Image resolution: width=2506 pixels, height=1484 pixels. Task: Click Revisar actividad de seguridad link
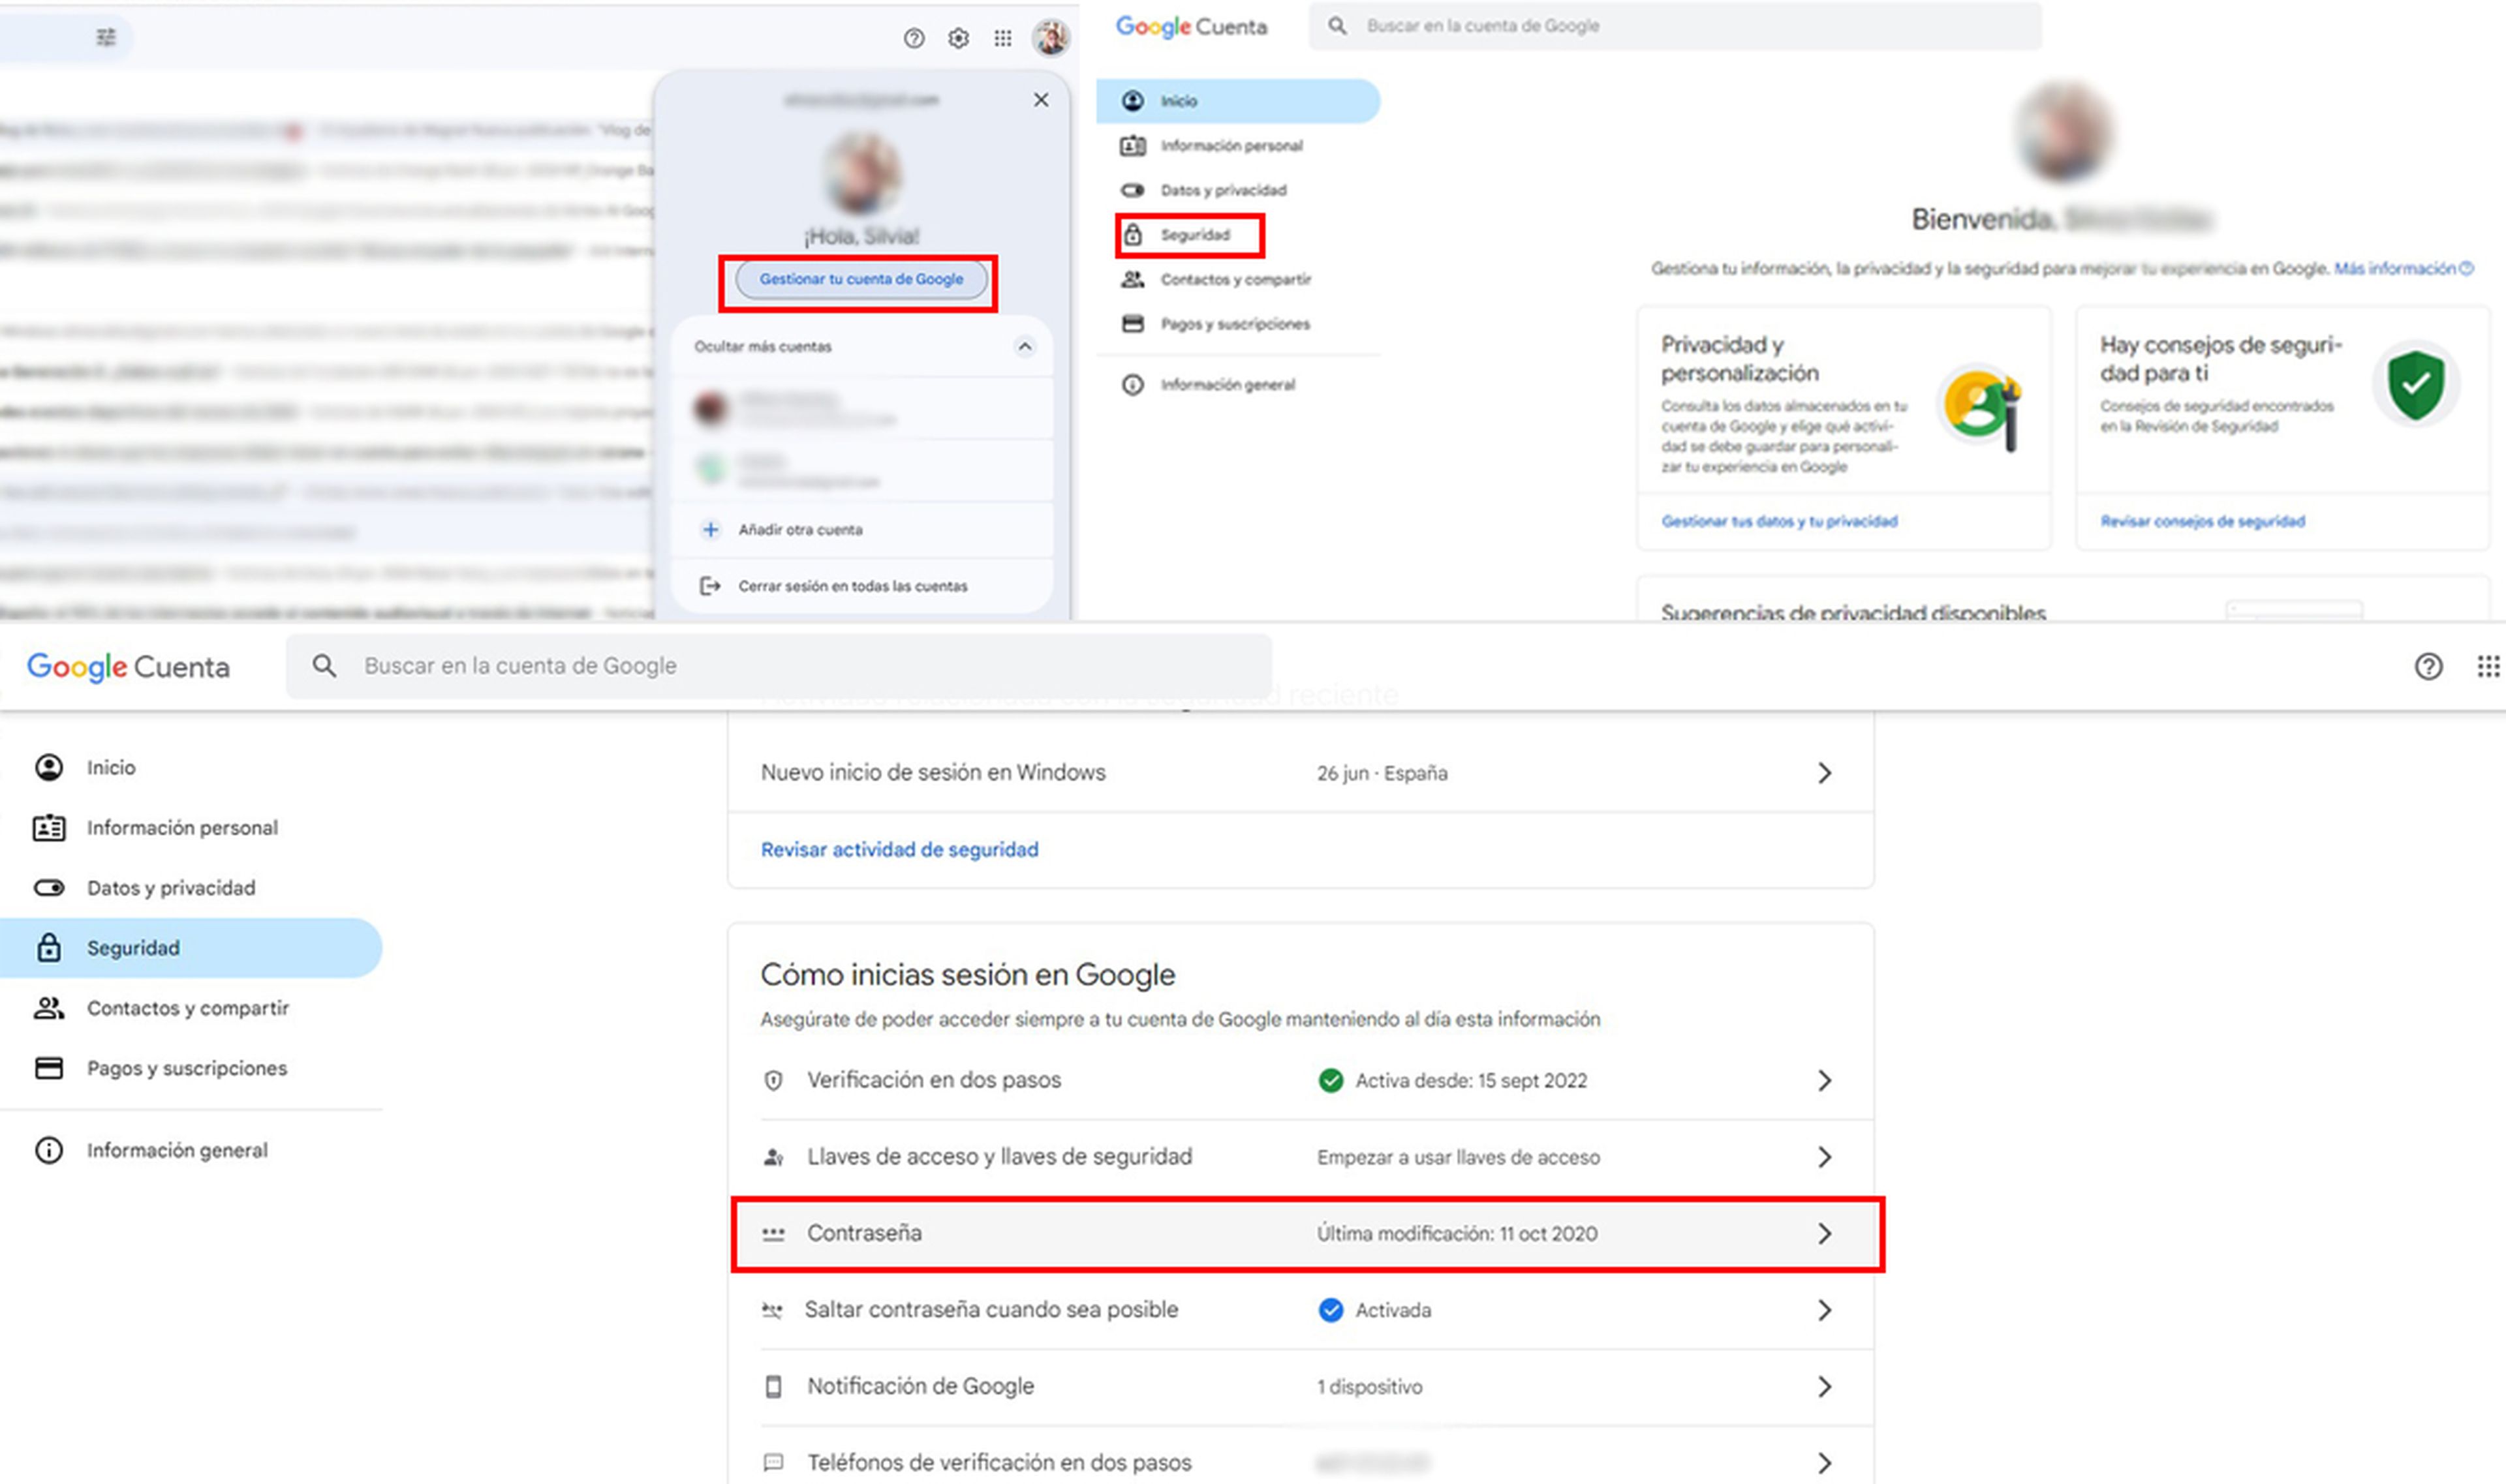[899, 850]
